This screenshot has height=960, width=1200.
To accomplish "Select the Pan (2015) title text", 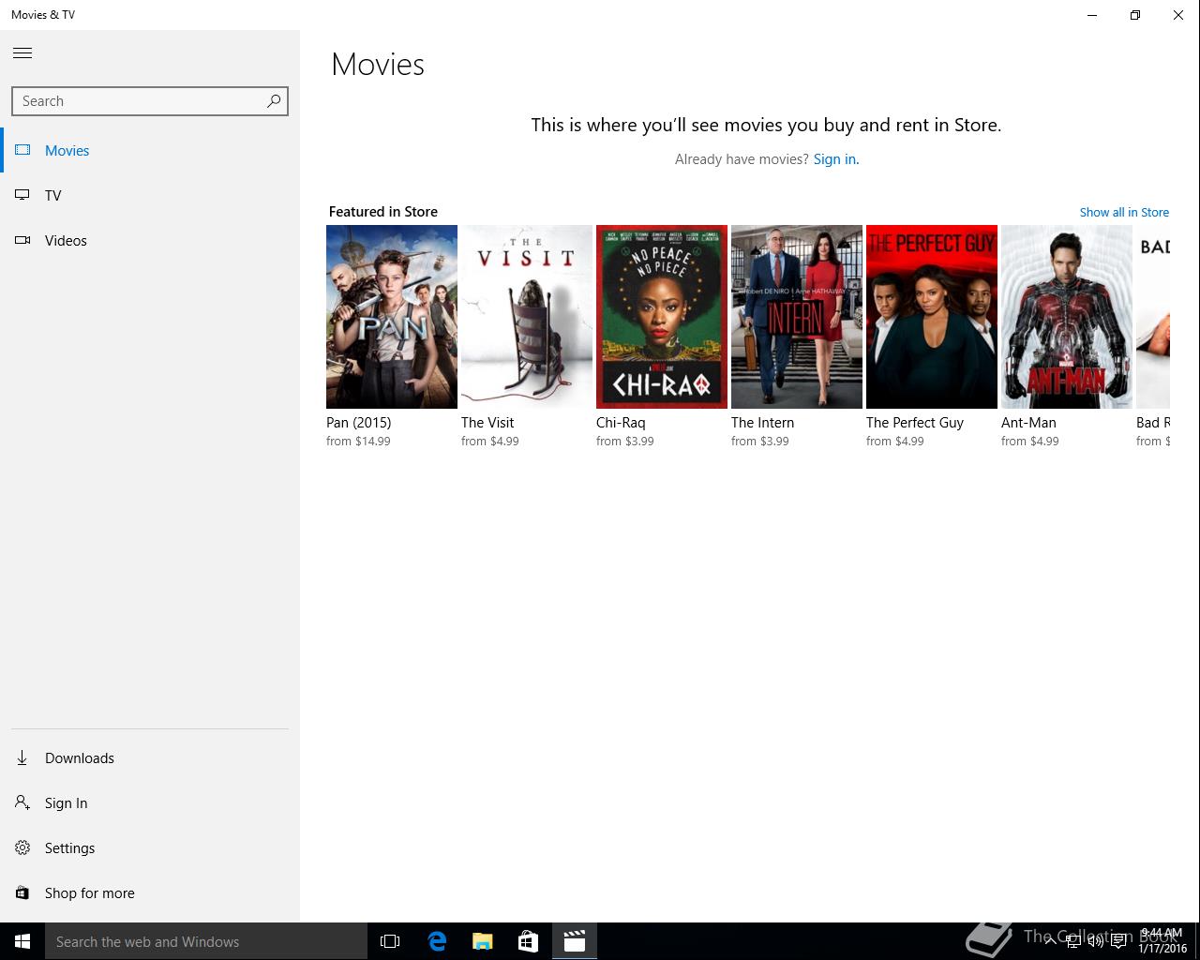I will click(359, 423).
